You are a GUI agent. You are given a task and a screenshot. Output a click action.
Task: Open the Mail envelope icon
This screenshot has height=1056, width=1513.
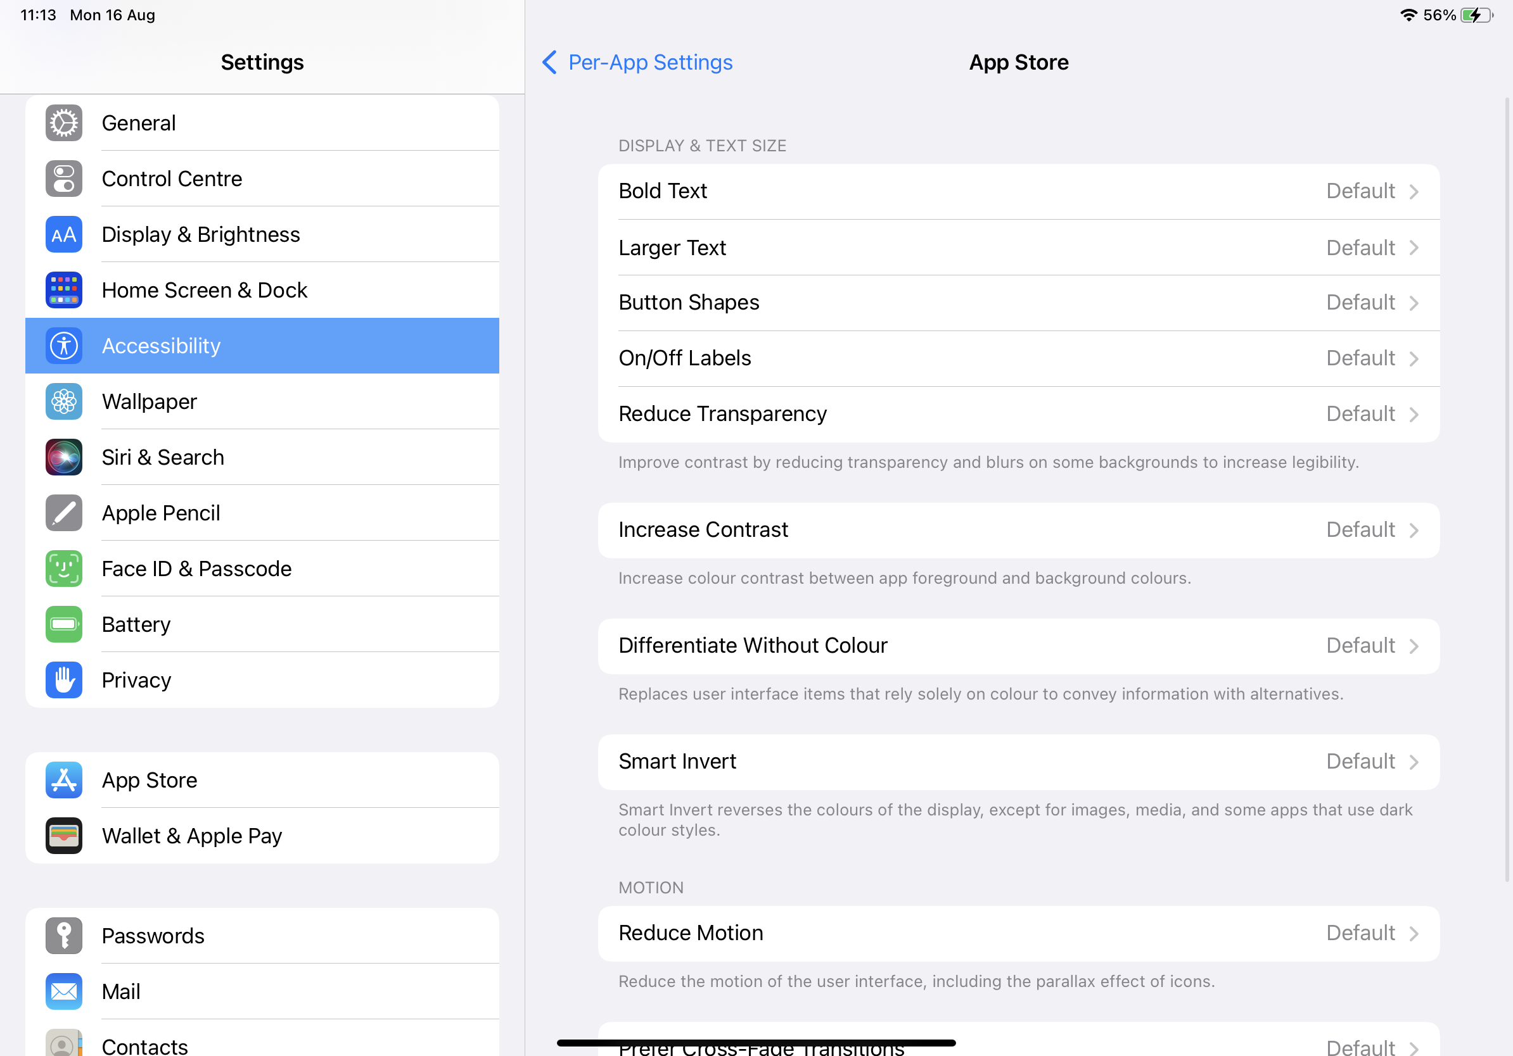click(x=64, y=991)
